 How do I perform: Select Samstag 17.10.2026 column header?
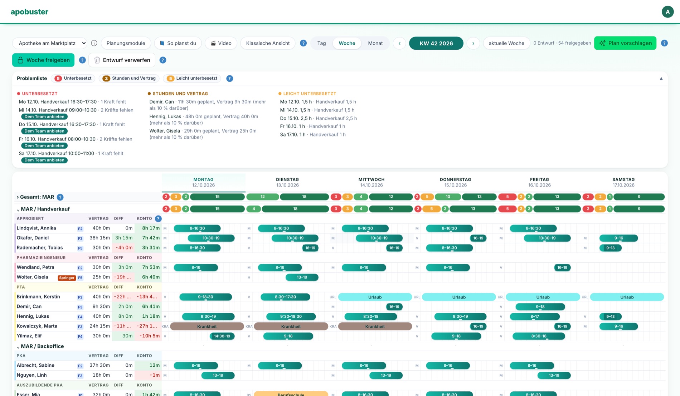pos(623,182)
